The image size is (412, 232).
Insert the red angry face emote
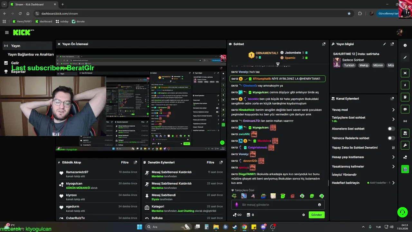[293, 196]
